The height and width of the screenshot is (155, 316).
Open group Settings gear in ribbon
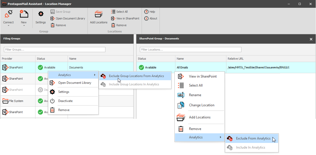41,14
